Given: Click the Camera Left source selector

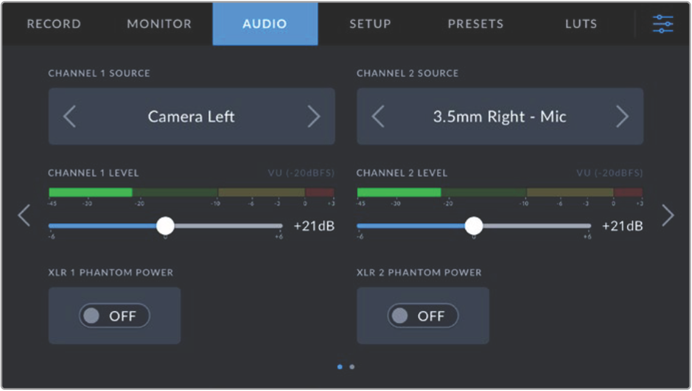Looking at the screenshot, I should 191,116.
